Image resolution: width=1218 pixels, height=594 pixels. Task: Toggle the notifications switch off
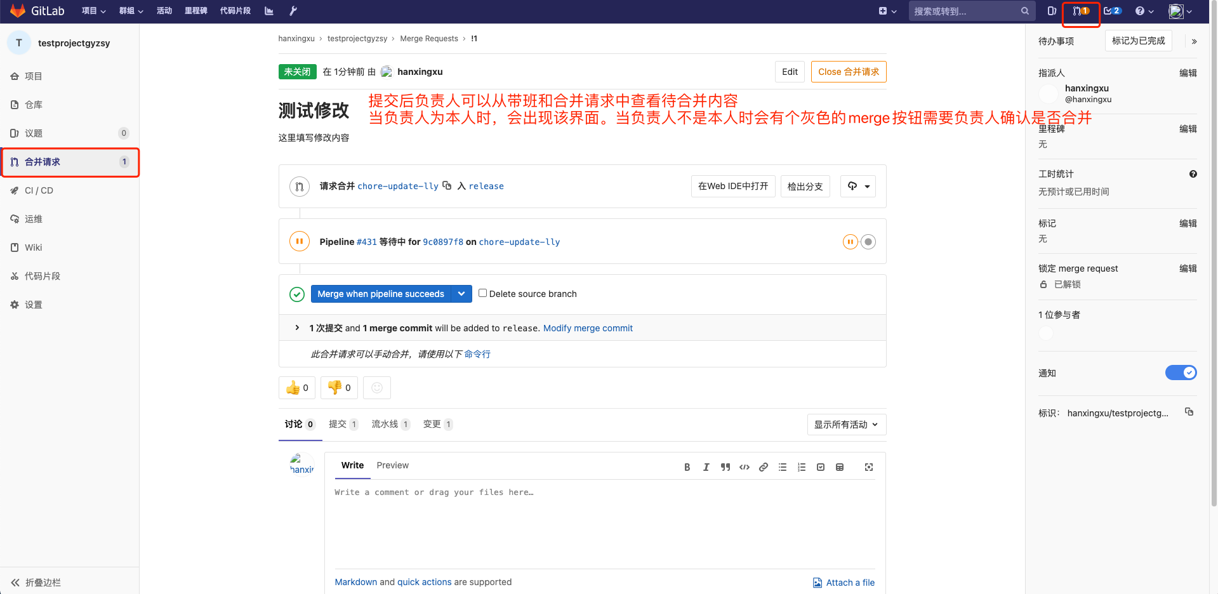point(1181,373)
